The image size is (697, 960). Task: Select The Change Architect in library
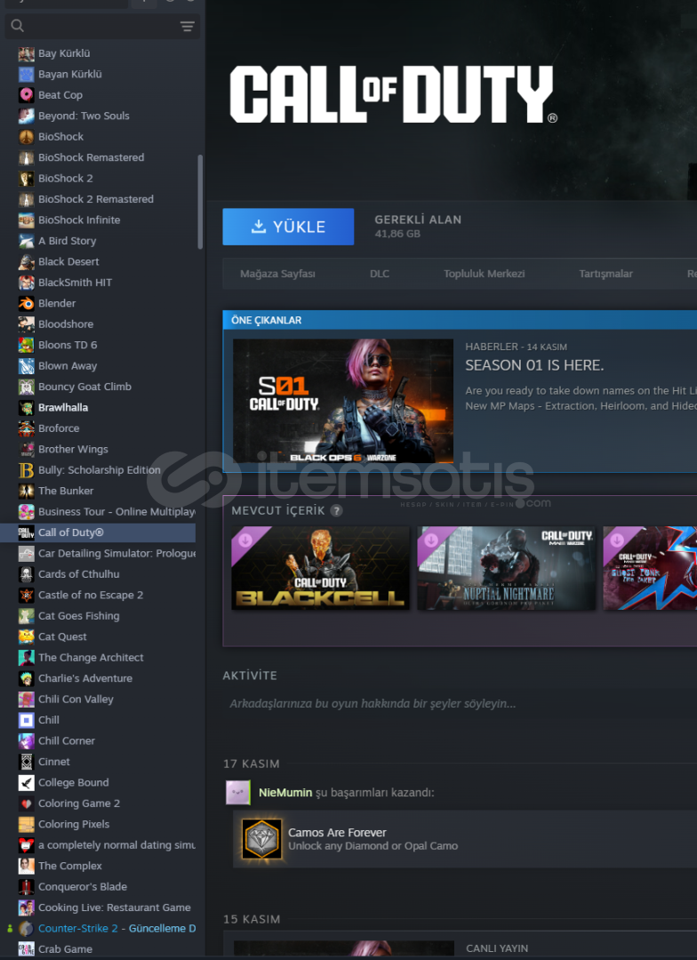[91, 657]
